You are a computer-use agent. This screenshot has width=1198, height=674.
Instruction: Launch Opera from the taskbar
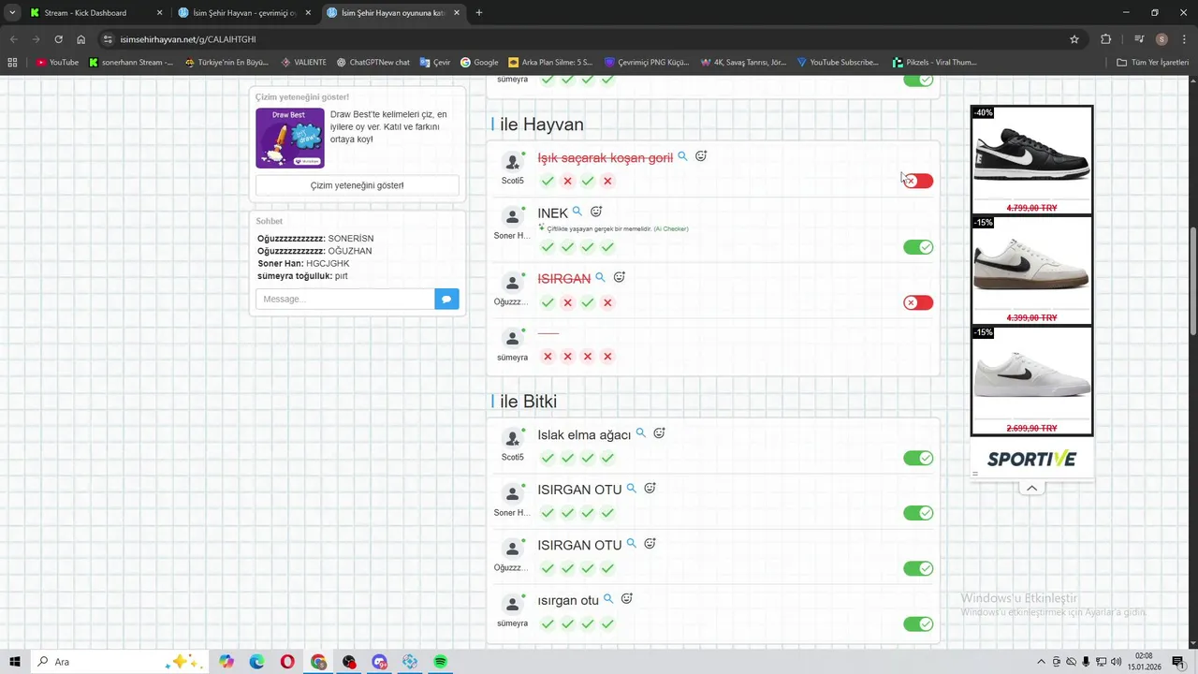point(287,662)
